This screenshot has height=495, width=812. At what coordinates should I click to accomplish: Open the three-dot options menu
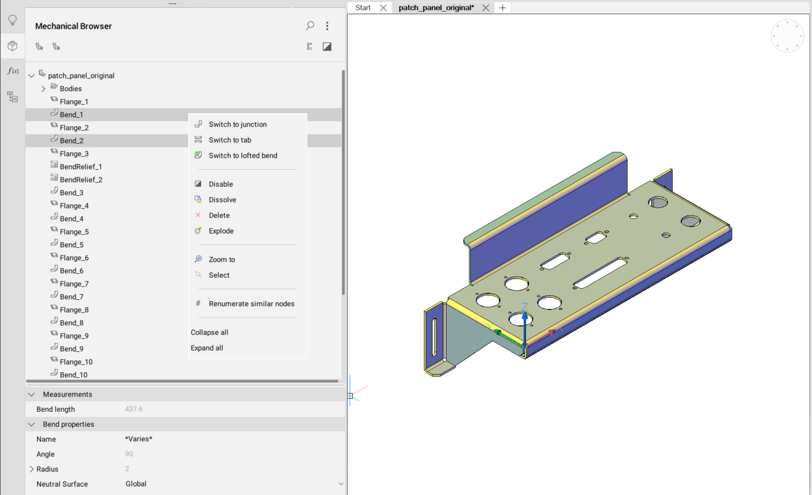pos(327,26)
